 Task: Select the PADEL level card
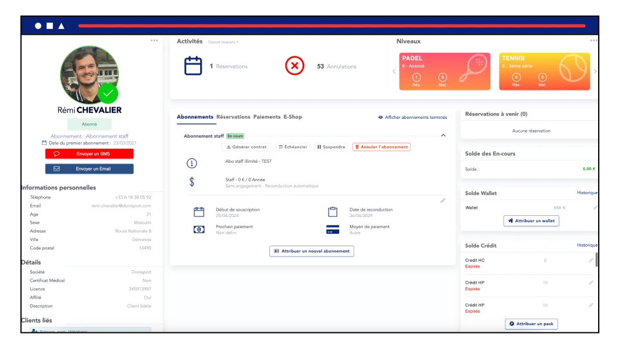444,71
